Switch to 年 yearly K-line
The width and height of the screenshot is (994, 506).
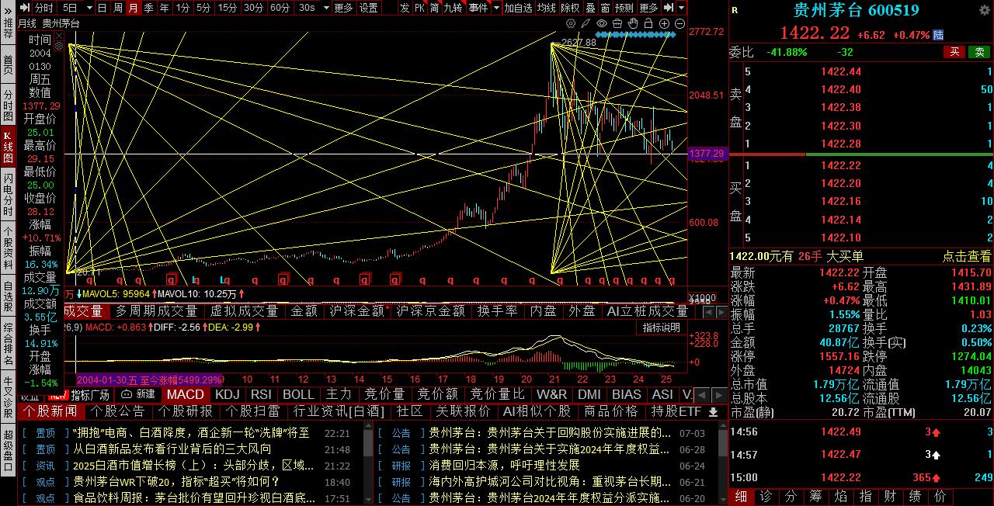click(164, 8)
